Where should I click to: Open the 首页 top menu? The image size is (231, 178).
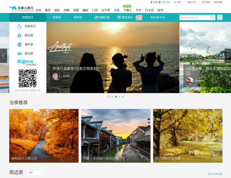point(38,10)
